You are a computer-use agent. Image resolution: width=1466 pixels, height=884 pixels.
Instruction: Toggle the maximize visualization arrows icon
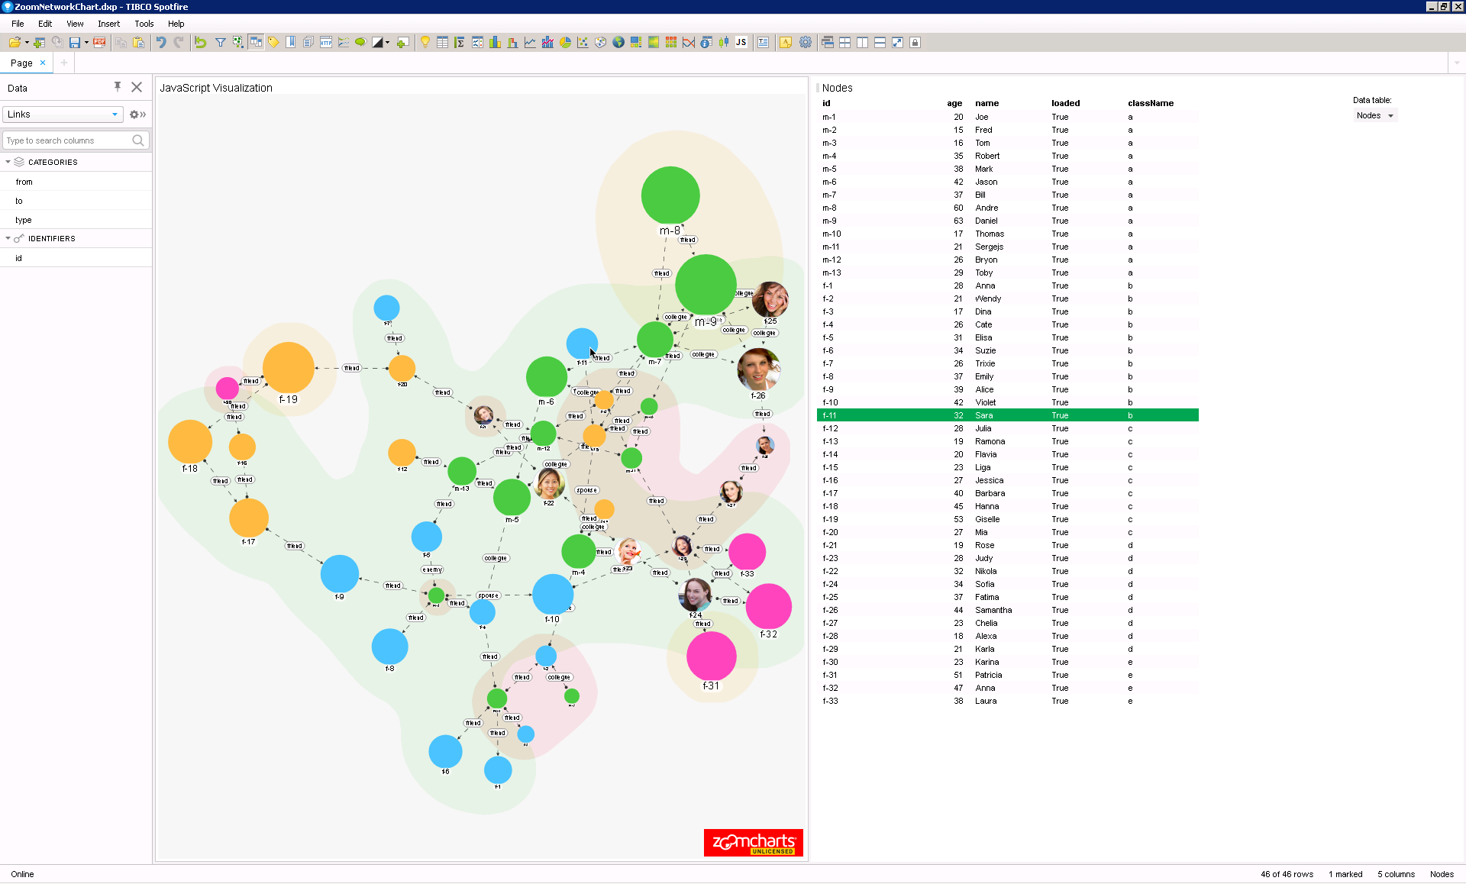pyautogui.click(x=897, y=43)
